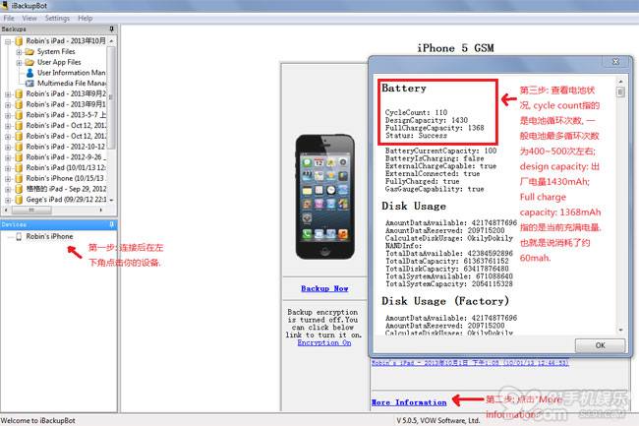
Task: Expand Robin's iPad 2012-9-26 backup
Action: coord(8,157)
